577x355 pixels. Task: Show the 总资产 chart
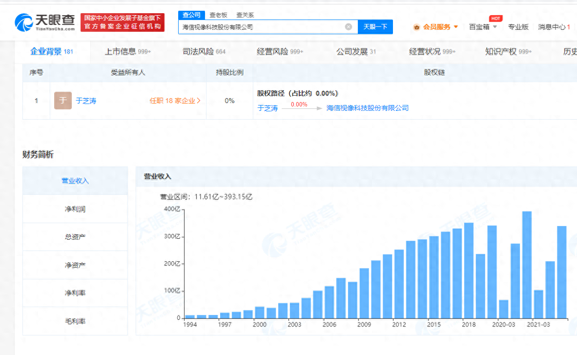coord(75,237)
